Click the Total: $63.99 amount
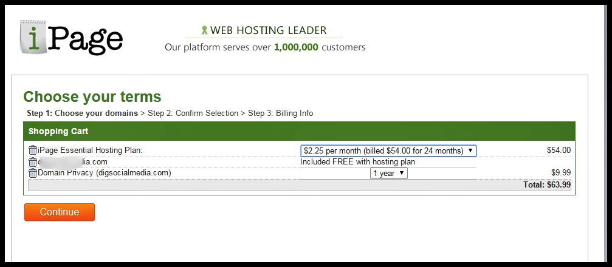The height and width of the screenshot is (267, 612). [547, 184]
